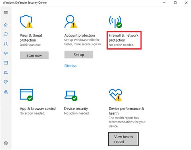The image size is (191, 150).
Task: Open Account protection sidebar person icon
Action: click(6, 44)
